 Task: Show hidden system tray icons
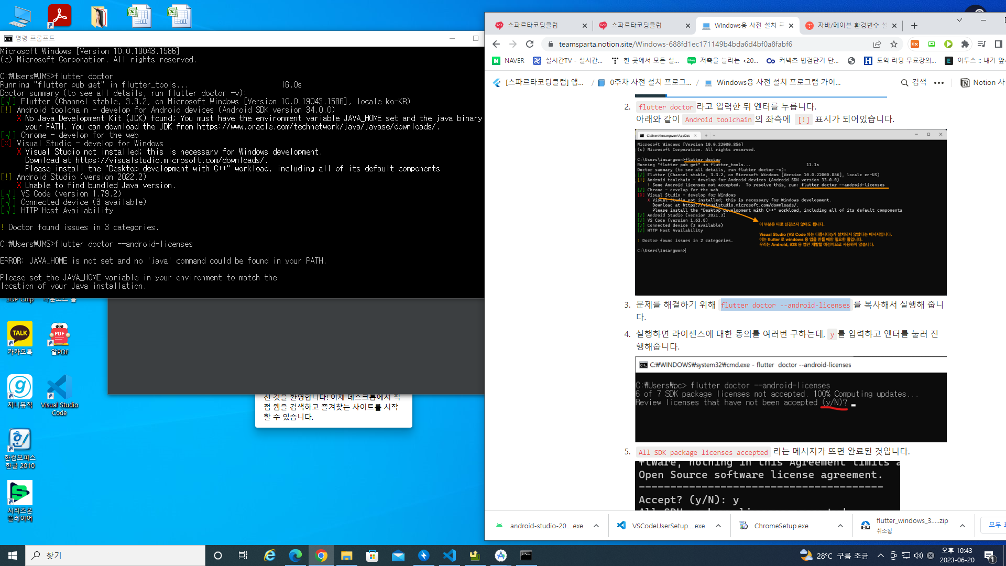(881, 556)
